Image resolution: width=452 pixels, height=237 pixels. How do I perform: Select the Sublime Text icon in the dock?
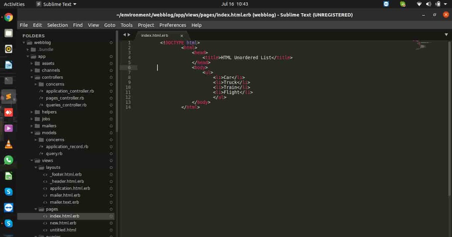pyautogui.click(x=9, y=96)
